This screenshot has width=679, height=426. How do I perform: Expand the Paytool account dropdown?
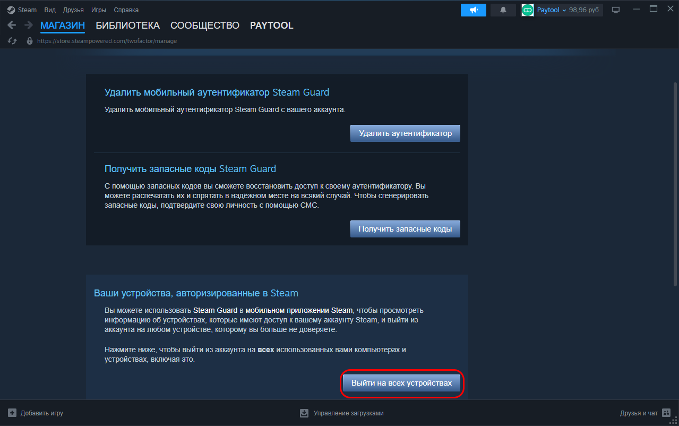(x=552, y=10)
